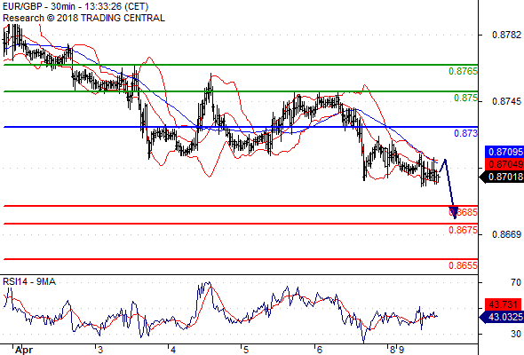This screenshot has height=355, width=524.
Task: Click the 0.875 green resistance label
Action: click(x=466, y=98)
